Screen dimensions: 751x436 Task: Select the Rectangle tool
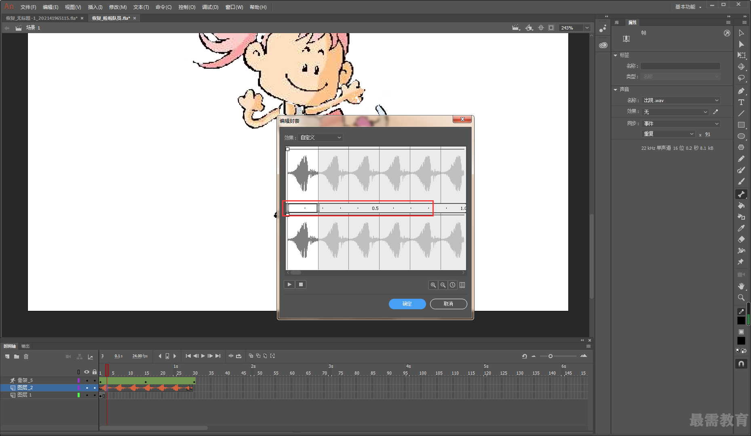tap(741, 125)
